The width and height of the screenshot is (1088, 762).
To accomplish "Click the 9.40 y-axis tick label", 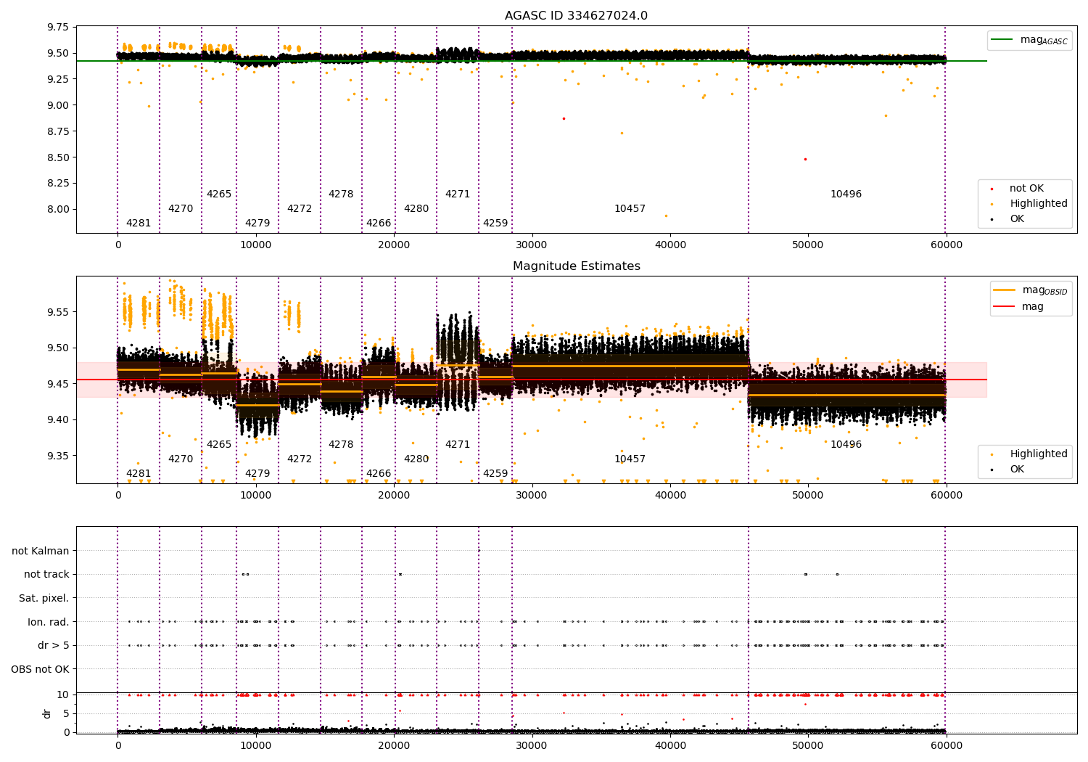I will [57, 420].
